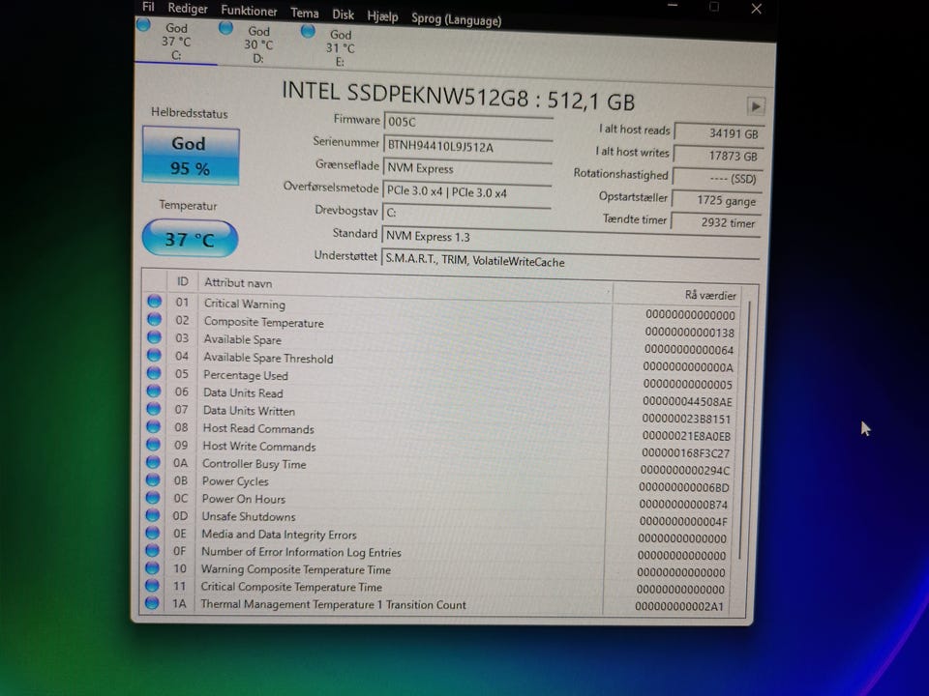
Task: Click status icon for Data Units Written row
Action: pos(154,408)
